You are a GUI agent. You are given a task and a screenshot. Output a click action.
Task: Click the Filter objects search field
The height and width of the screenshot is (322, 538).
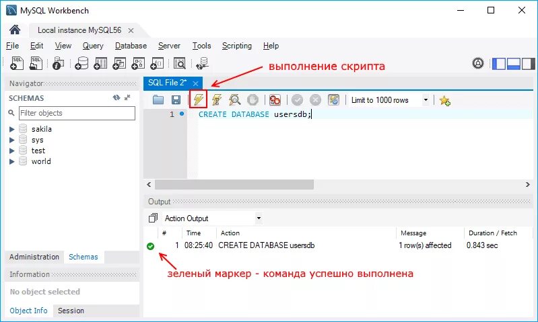77,113
